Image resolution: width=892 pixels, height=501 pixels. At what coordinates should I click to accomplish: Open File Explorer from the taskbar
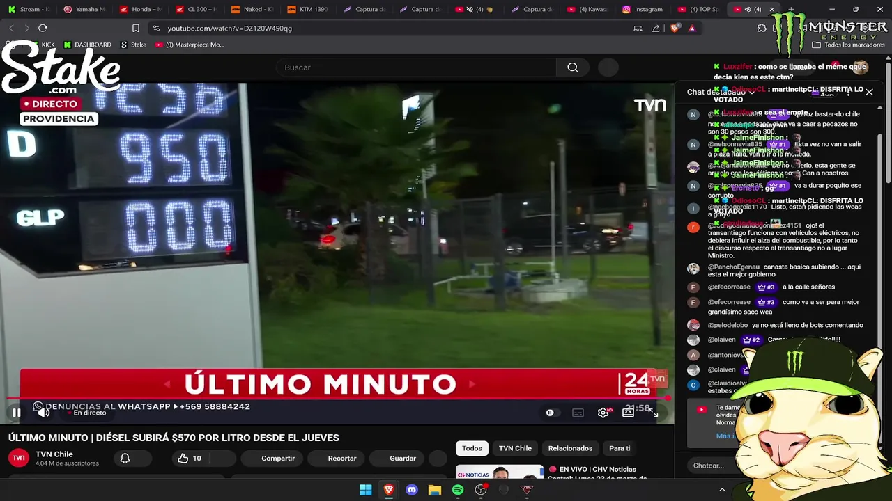(x=435, y=490)
